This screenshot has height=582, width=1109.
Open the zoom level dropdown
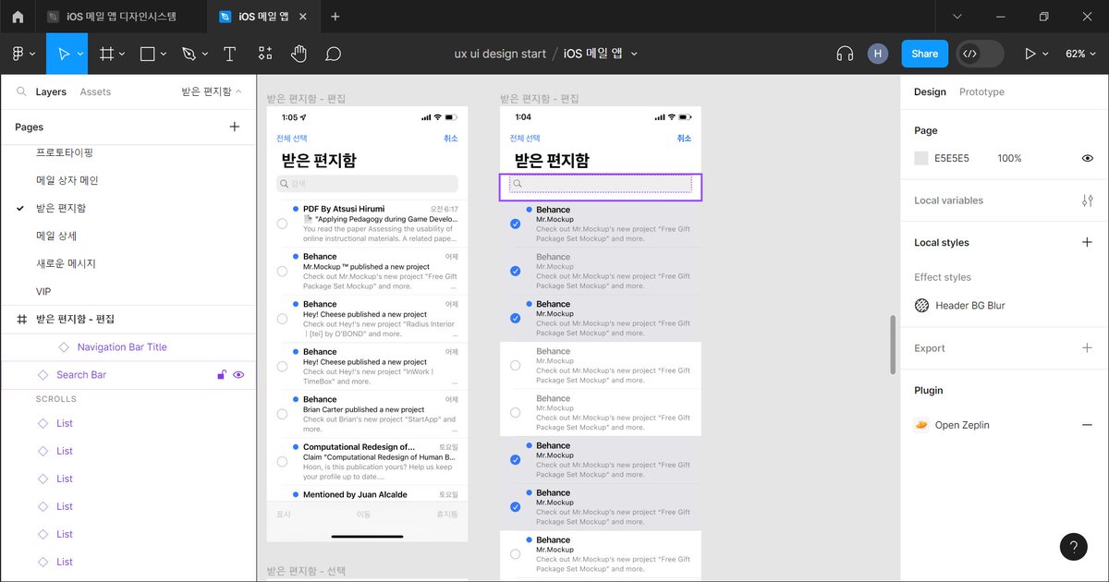[1079, 54]
